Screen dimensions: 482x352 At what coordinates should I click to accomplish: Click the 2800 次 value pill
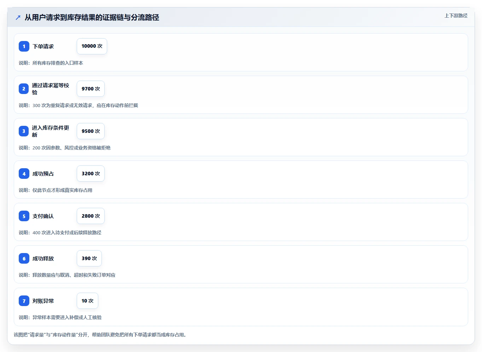(91, 216)
